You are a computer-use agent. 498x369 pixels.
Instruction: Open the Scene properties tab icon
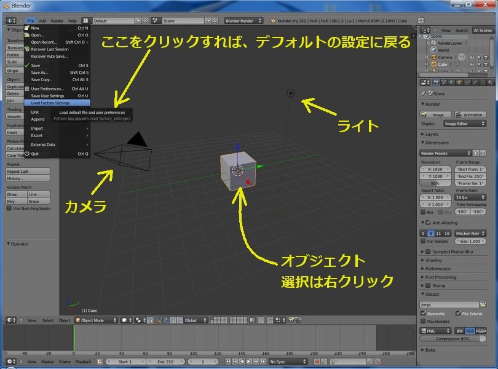[x=444, y=82]
